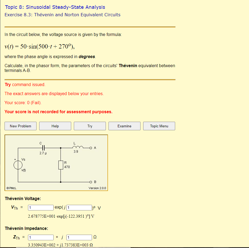Viewport: 249px width, 248px height.
Task: Select the Thévenin impedance imaginary part field
Action: [79, 237]
